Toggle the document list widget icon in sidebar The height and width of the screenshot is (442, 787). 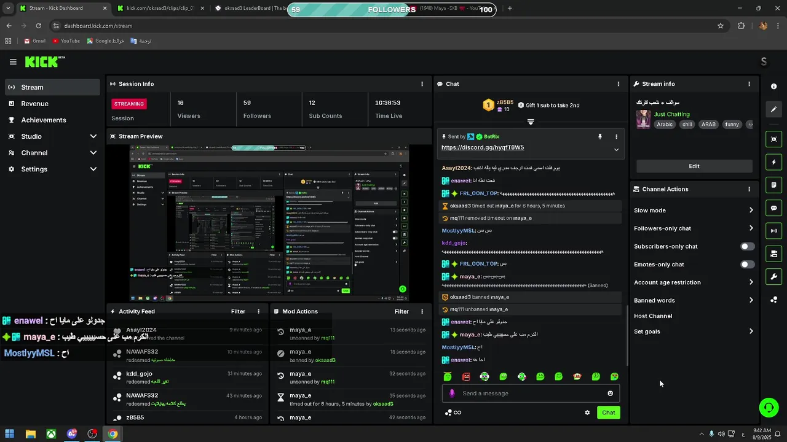(774, 185)
